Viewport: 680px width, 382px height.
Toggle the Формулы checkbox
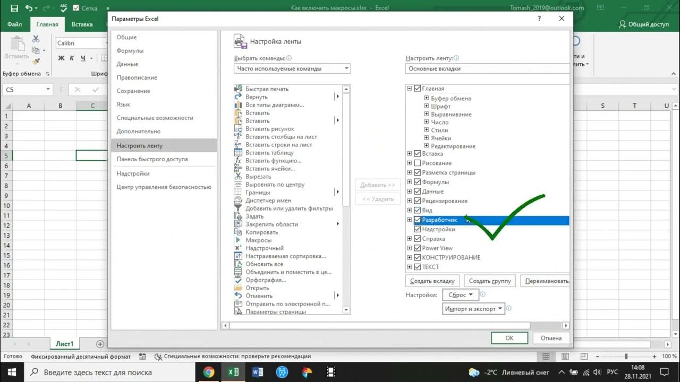coord(417,182)
